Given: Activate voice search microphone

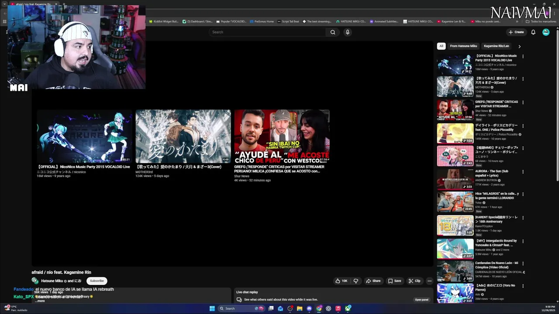Looking at the screenshot, I should [x=348, y=32].
